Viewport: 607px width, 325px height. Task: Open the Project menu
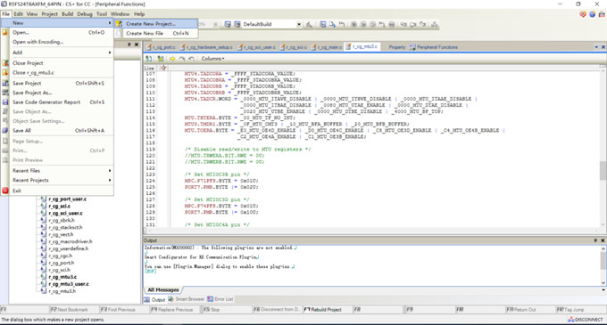[50, 14]
